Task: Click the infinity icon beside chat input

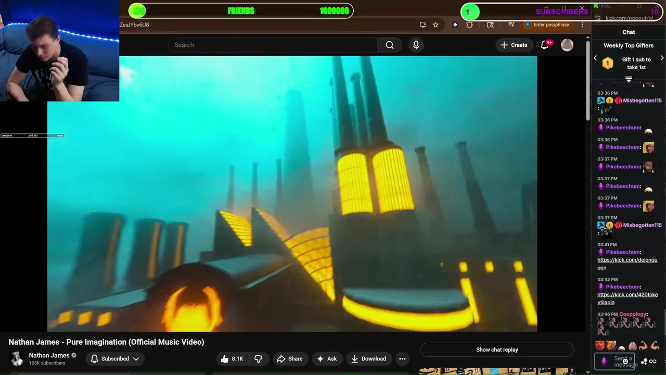Action: click(x=653, y=361)
